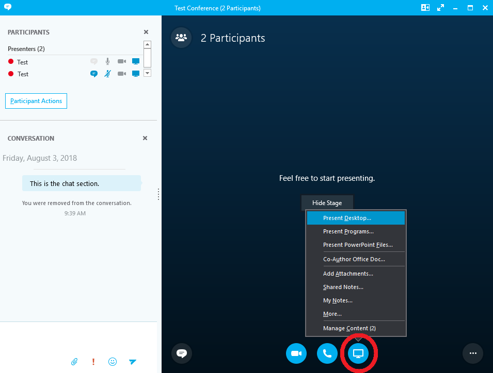Open the emoticon smiley picker
The image size is (493, 373).
(113, 362)
